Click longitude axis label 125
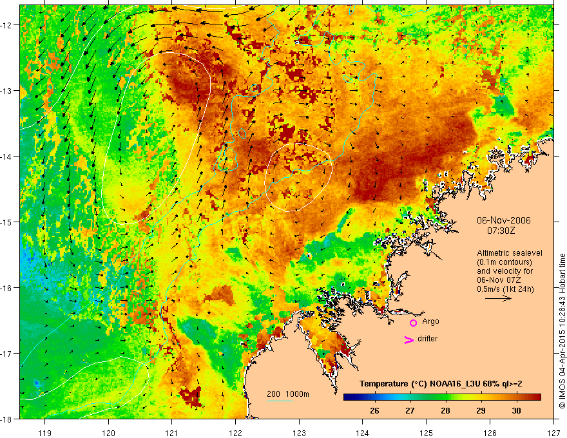 click(x=427, y=433)
